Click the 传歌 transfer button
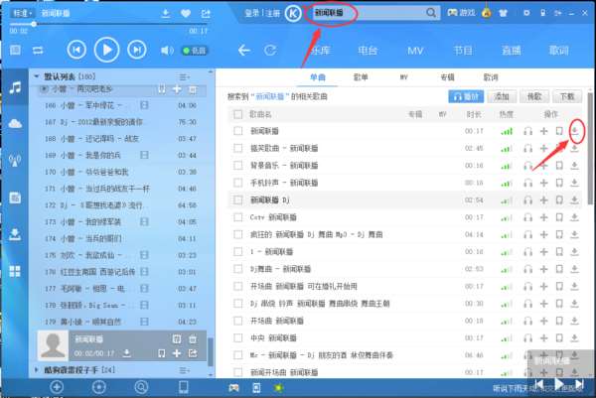This screenshot has width=596, height=398. tap(534, 97)
